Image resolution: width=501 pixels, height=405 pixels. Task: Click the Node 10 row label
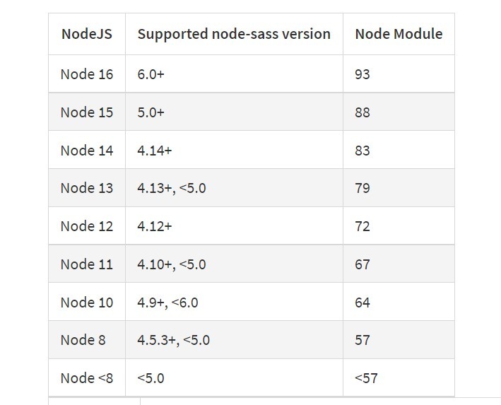coord(87,302)
